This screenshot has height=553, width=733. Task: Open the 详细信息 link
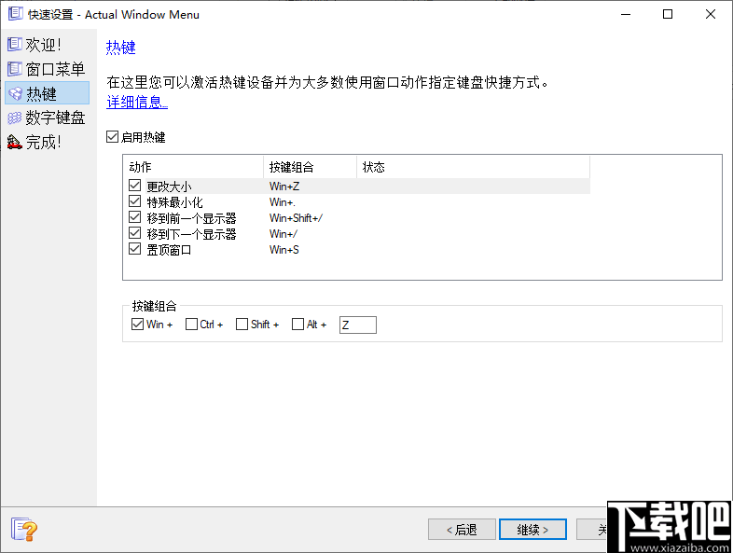point(137,102)
